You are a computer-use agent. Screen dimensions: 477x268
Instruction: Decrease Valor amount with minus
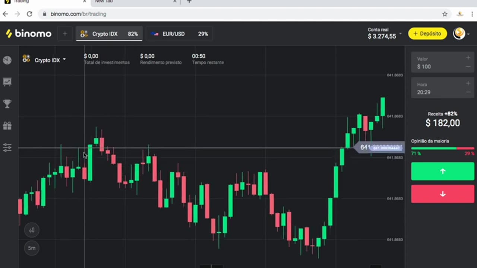(x=468, y=67)
